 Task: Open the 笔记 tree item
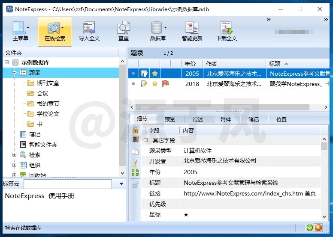tap(34, 134)
